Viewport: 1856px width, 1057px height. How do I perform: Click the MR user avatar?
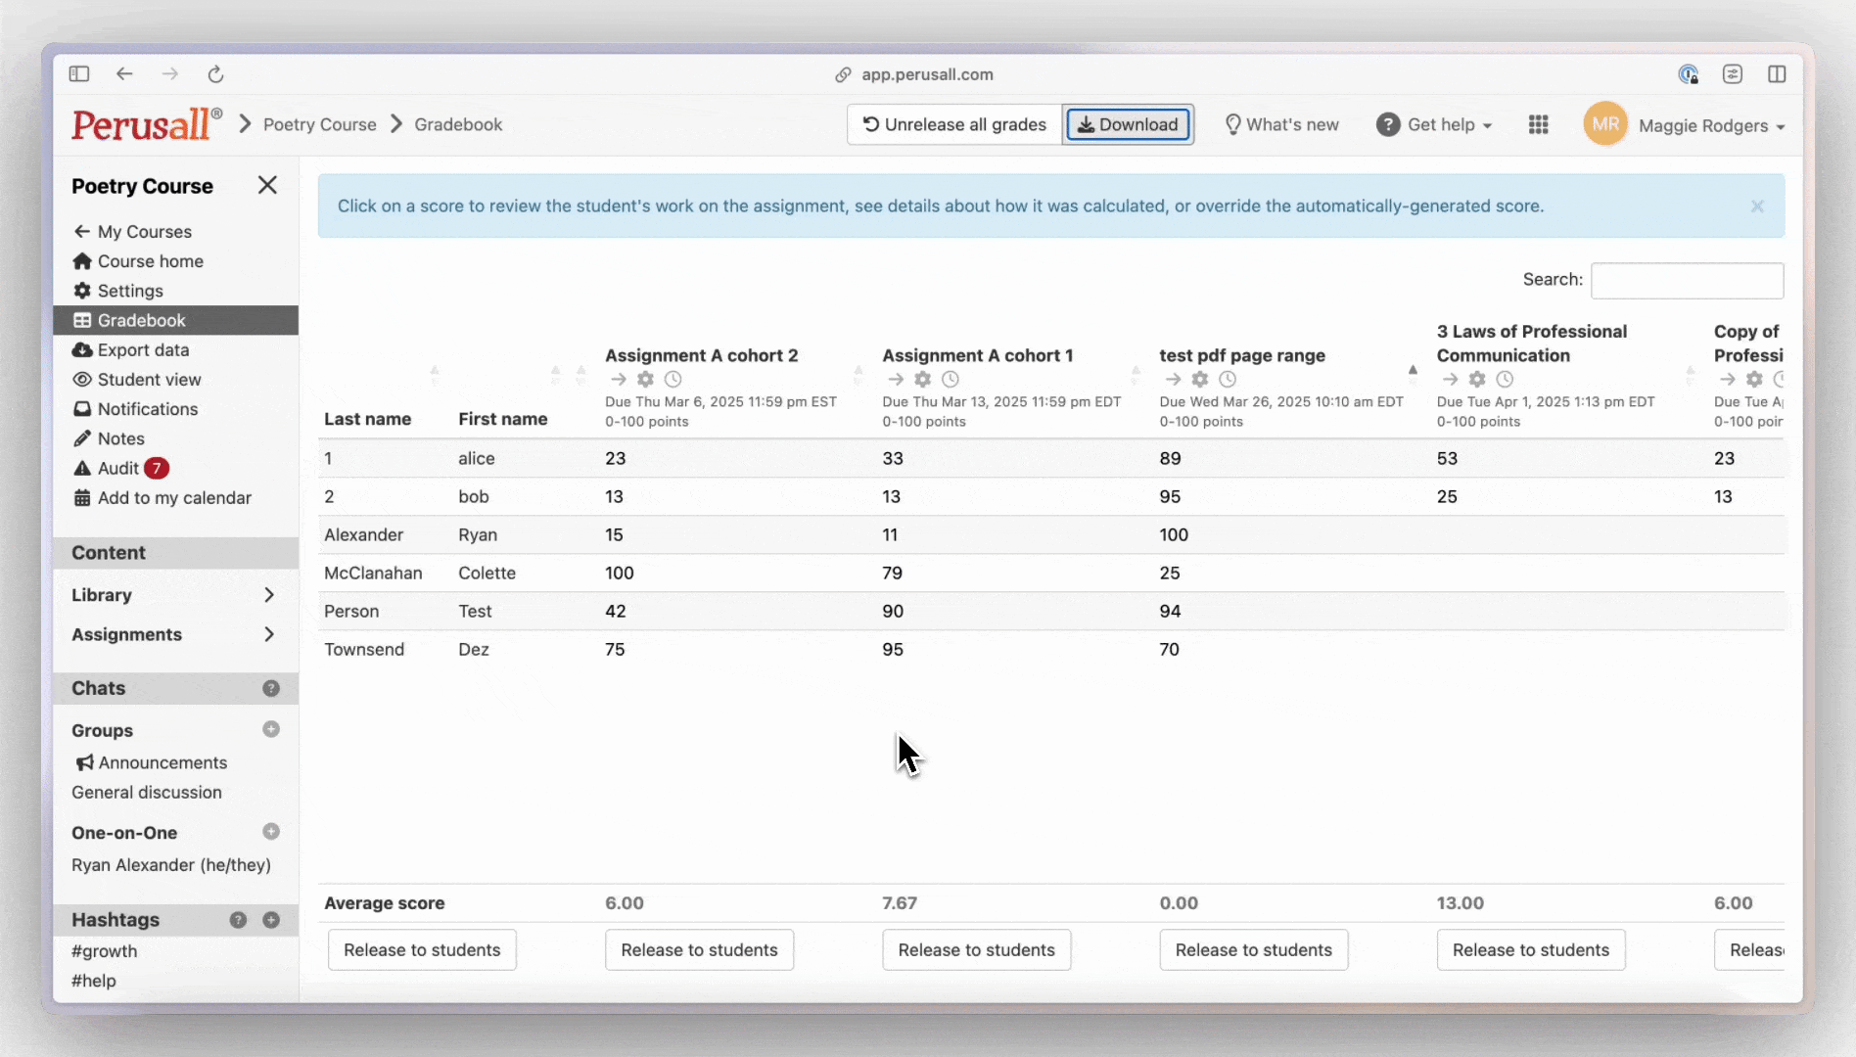(1605, 124)
